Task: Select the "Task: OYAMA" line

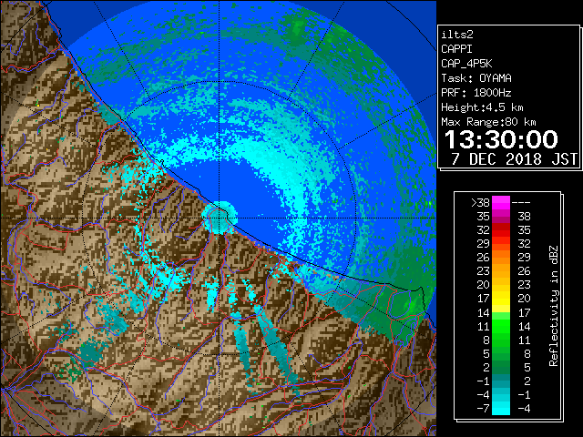Action: coord(476,78)
